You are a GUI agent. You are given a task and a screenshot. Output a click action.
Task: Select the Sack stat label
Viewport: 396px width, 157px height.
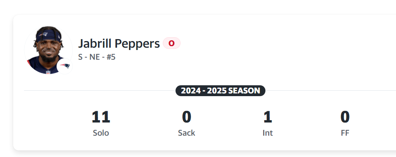(x=186, y=133)
